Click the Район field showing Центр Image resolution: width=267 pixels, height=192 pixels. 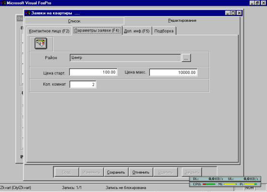pos(125,58)
